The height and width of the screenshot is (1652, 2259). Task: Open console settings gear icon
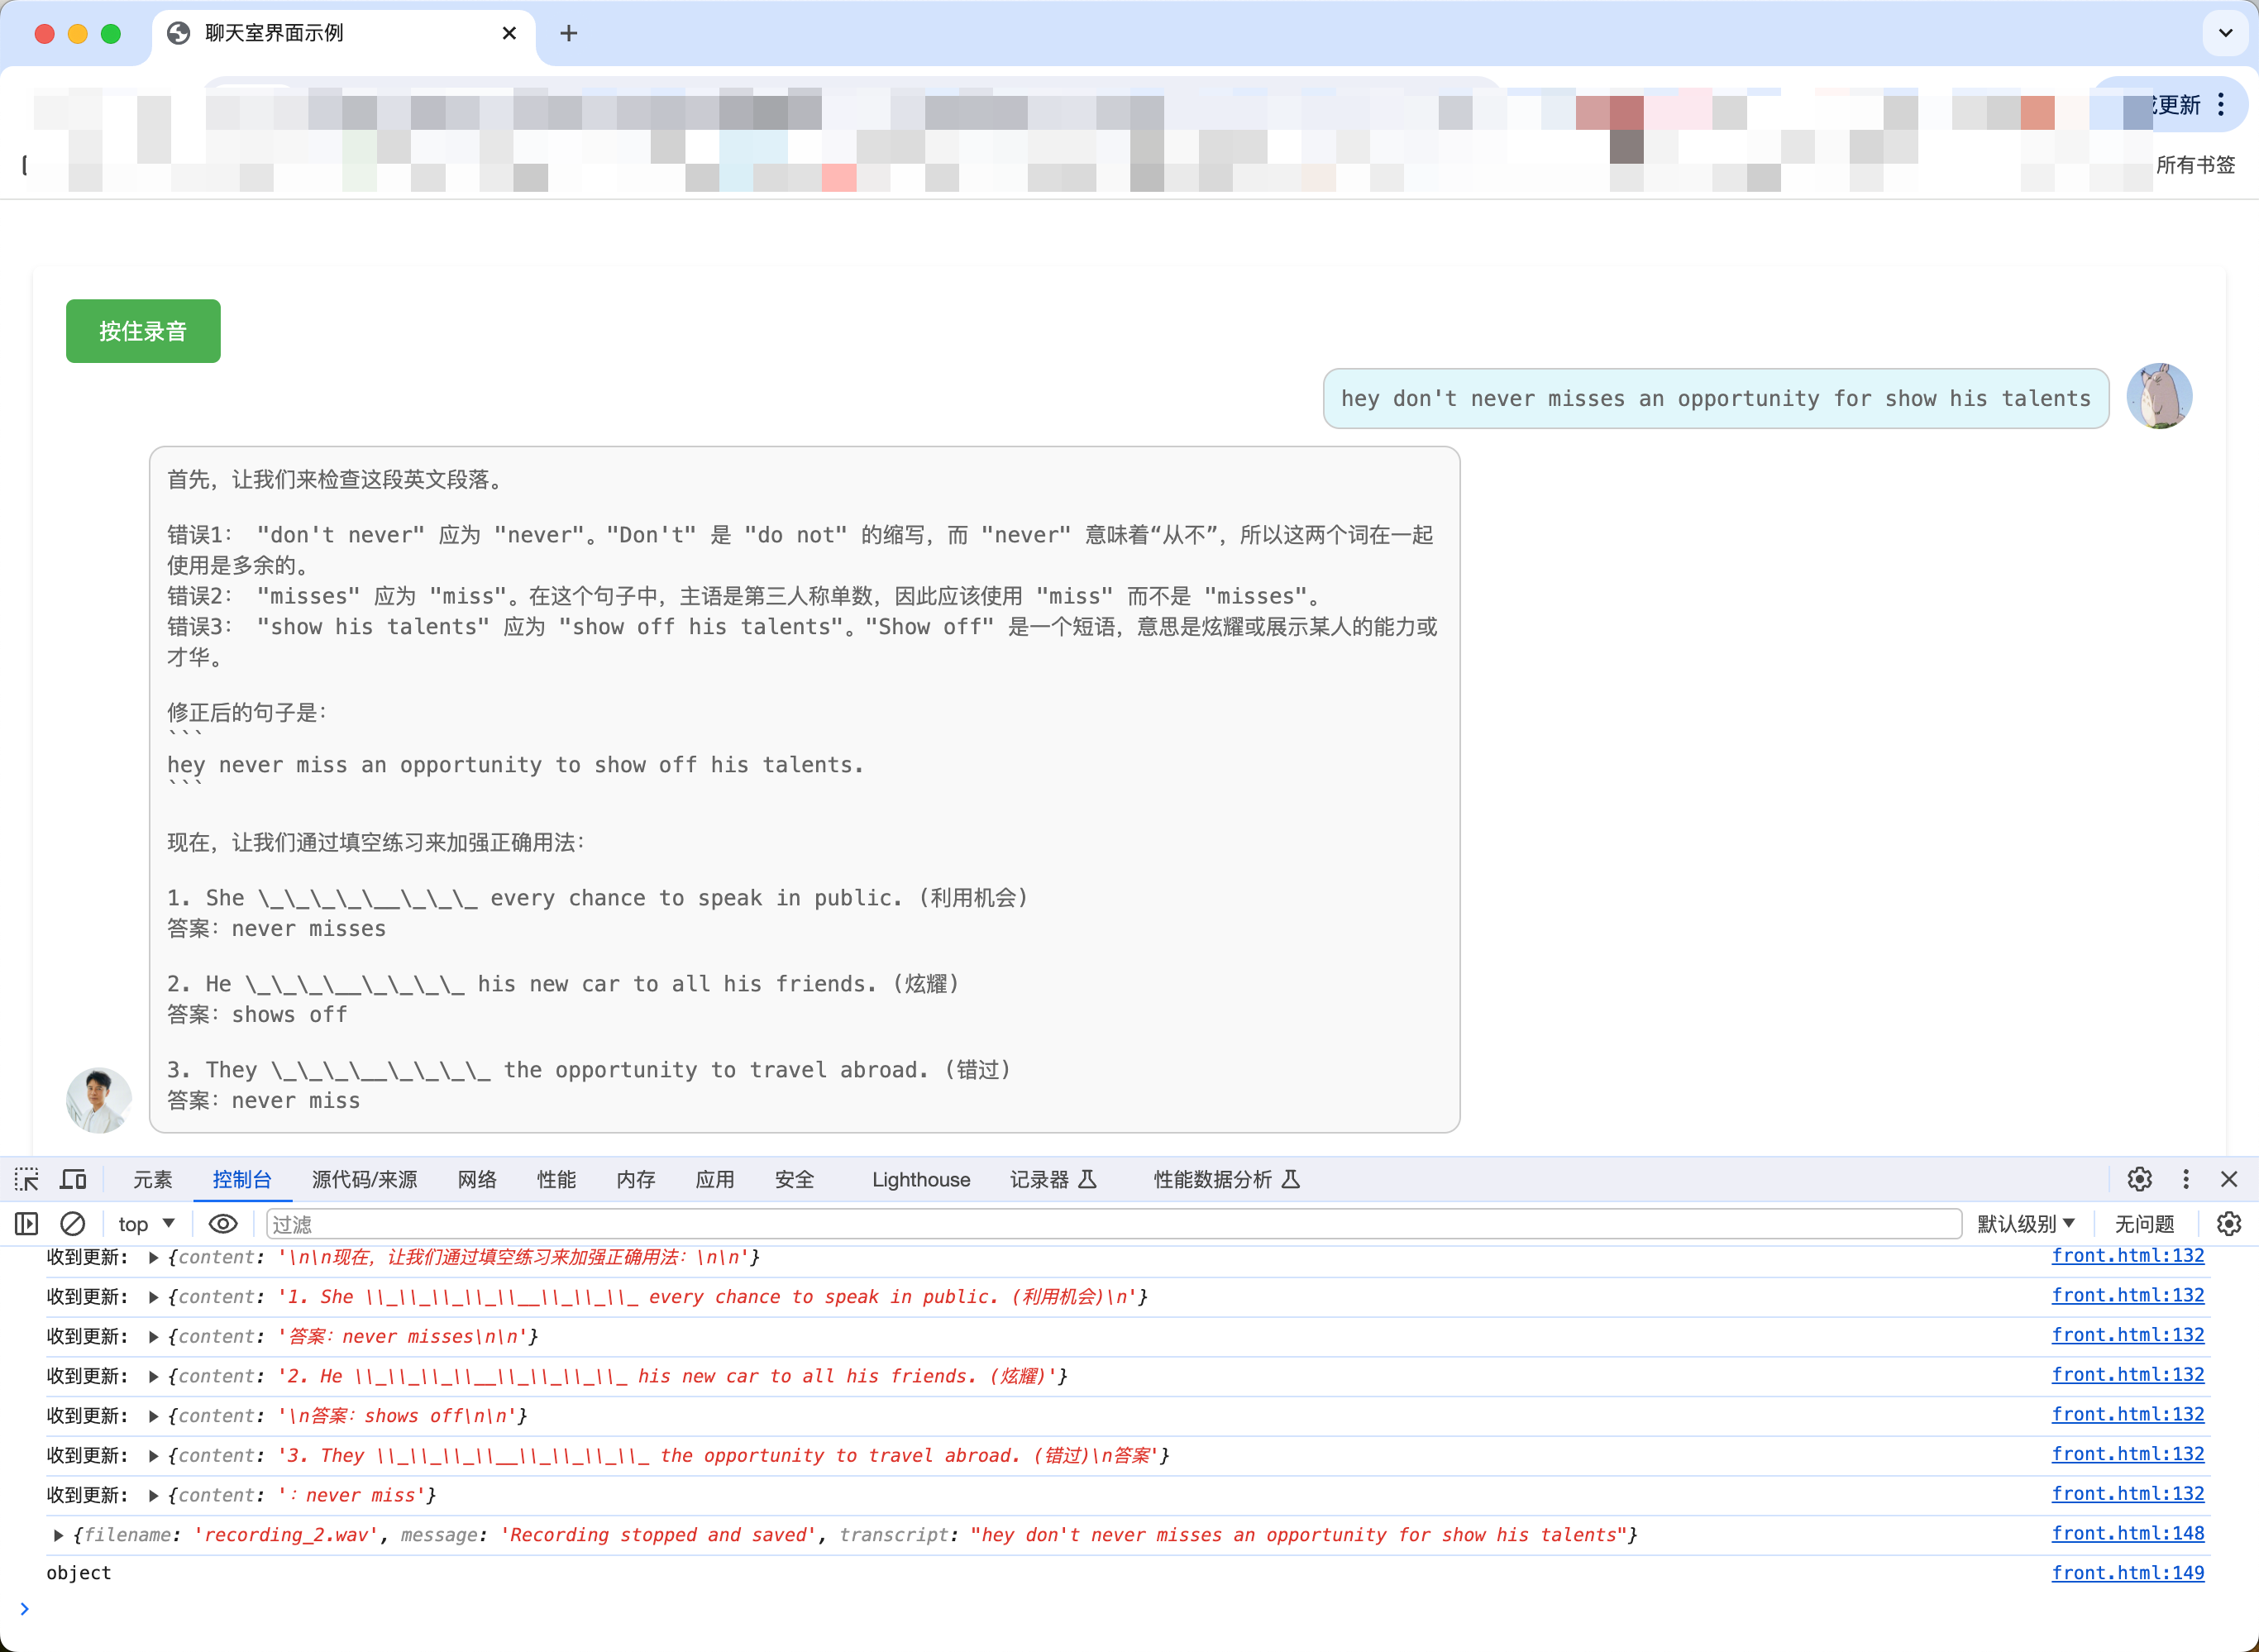click(x=2229, y=1223)
